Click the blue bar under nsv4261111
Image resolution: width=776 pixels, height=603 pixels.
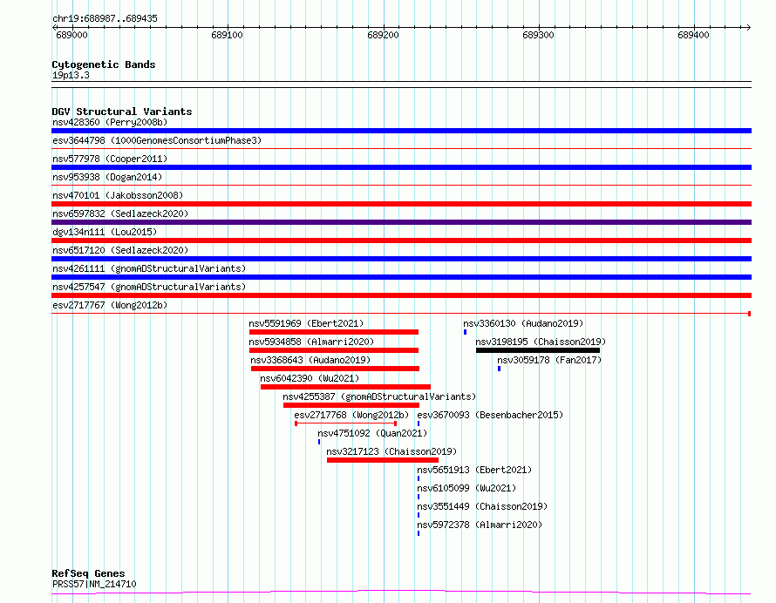click(x=401, y=277)
